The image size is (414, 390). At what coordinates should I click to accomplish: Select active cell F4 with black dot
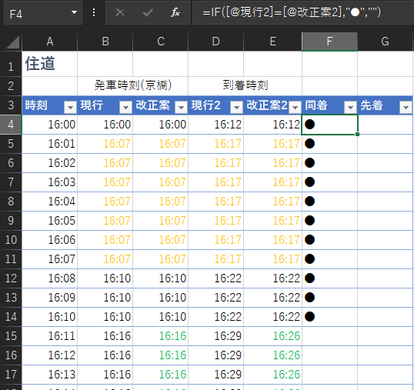tap(330, 125)
